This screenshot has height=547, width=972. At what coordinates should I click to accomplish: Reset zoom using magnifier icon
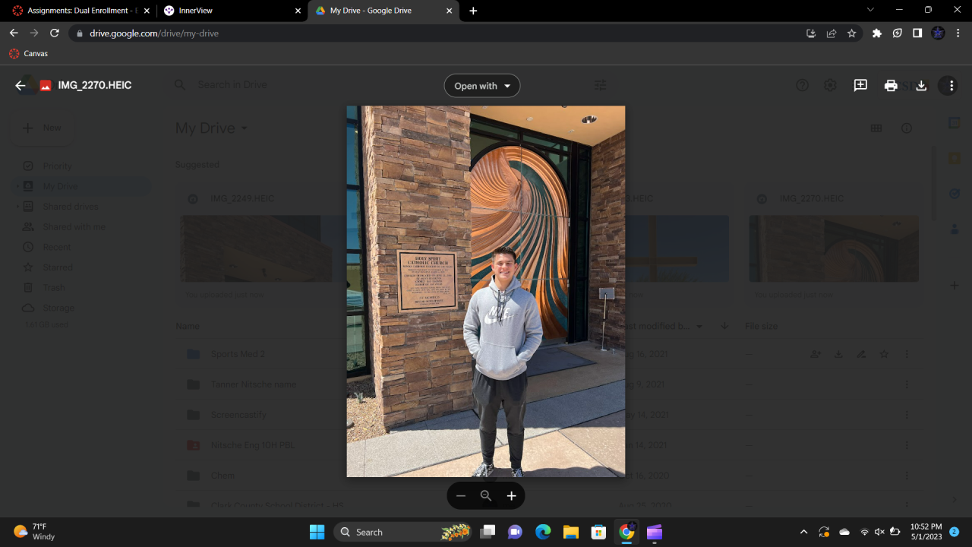coord(486,496)
